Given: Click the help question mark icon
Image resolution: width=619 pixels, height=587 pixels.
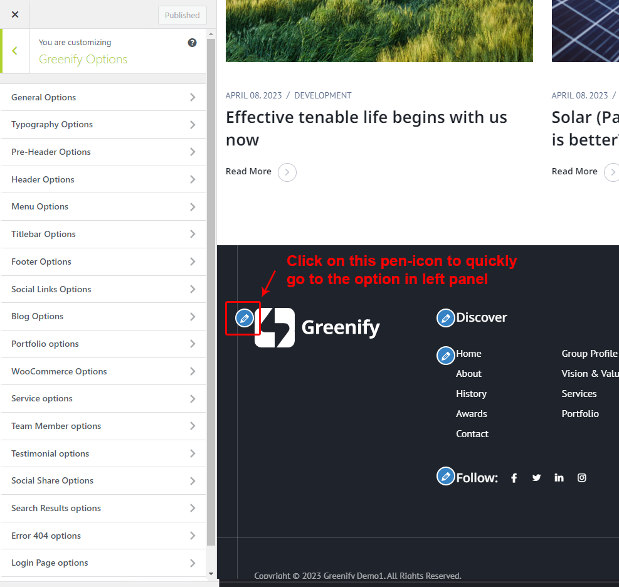Looking at the screenshot, I should pyautogui.click(x=192, y=43).
